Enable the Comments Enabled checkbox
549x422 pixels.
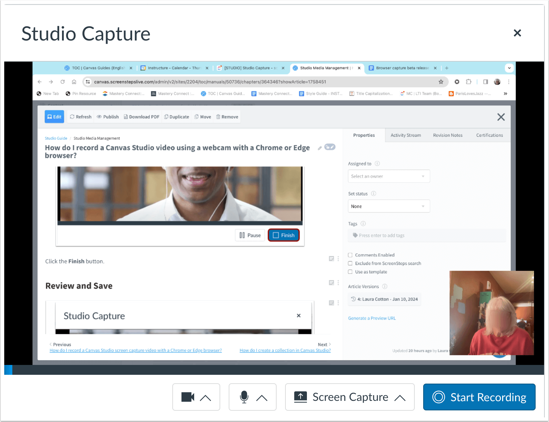(350, 255)
